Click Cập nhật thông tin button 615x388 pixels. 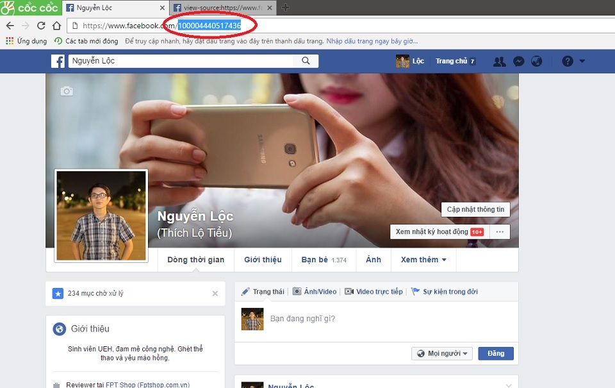click(475, 209)
